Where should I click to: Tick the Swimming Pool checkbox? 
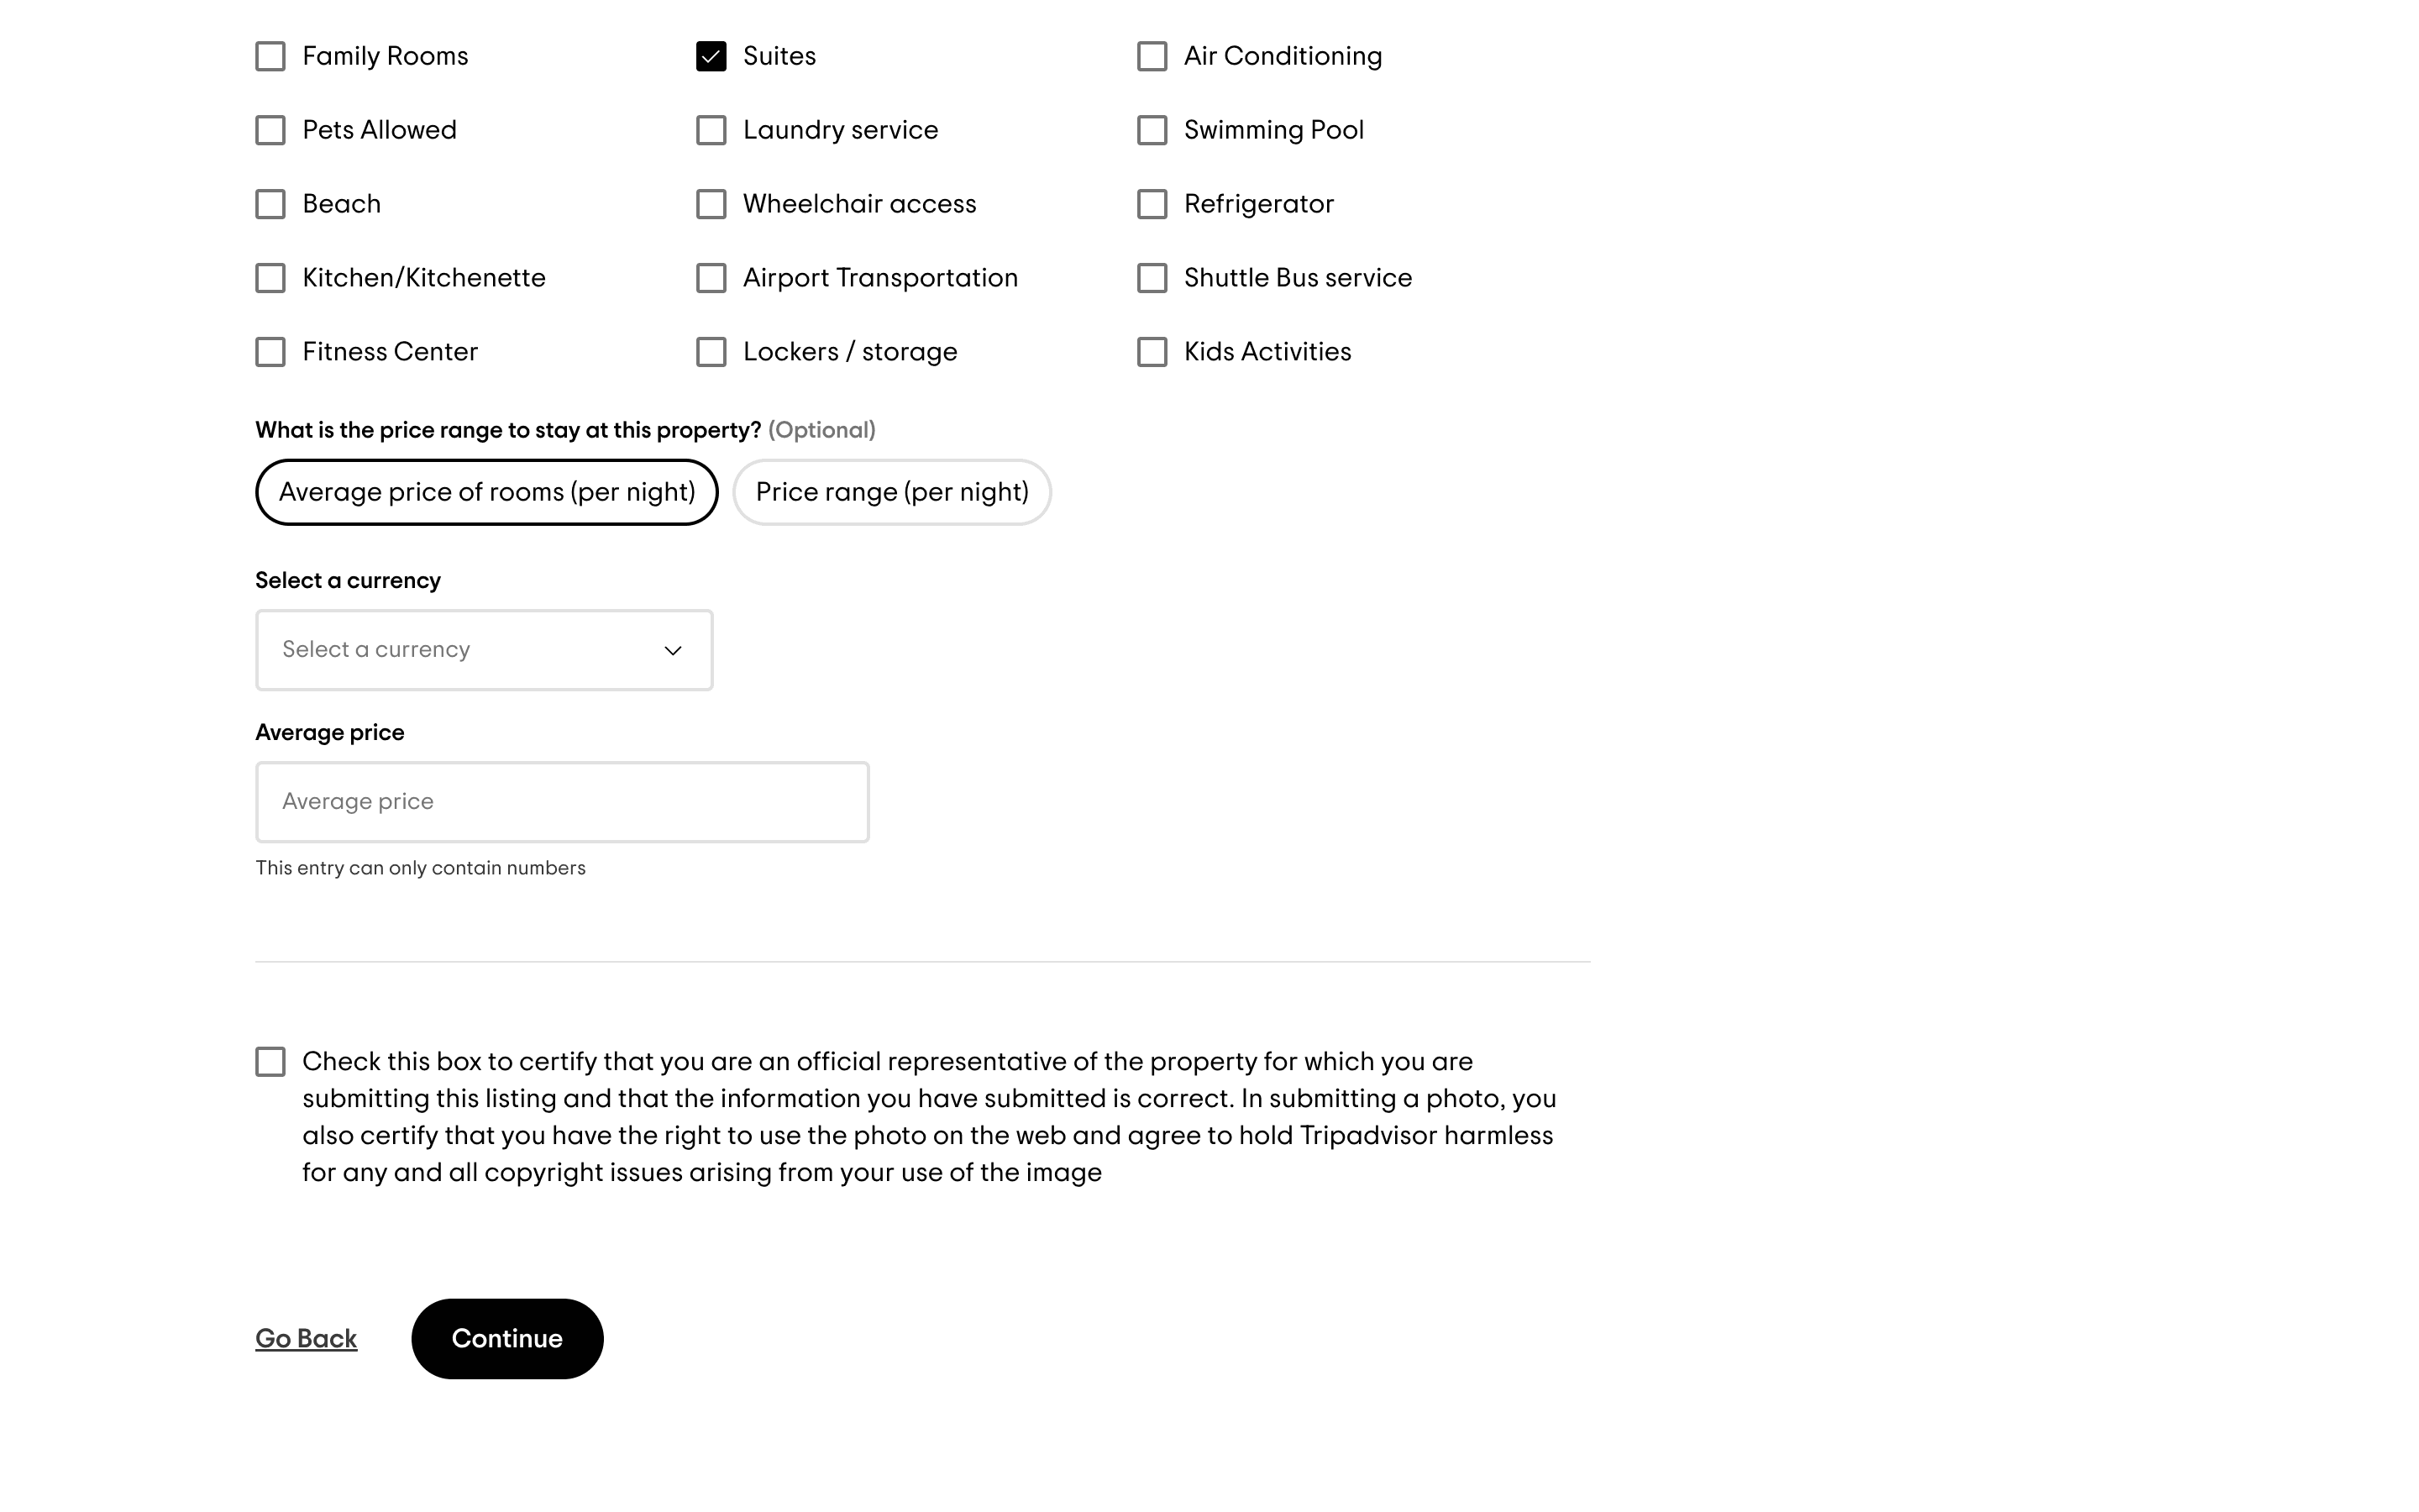click(x=1152, y=130)
